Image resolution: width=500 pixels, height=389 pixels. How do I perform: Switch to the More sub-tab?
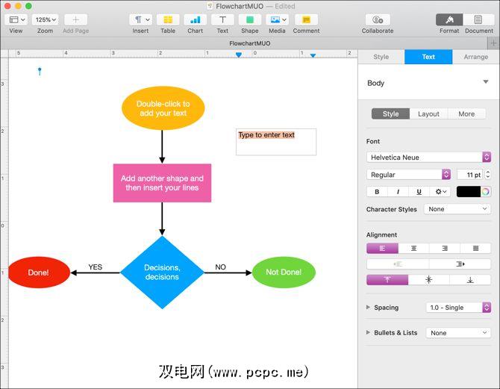click(466, 114)
